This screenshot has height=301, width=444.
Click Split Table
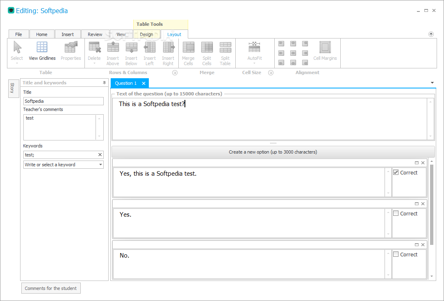click(225, 54)
